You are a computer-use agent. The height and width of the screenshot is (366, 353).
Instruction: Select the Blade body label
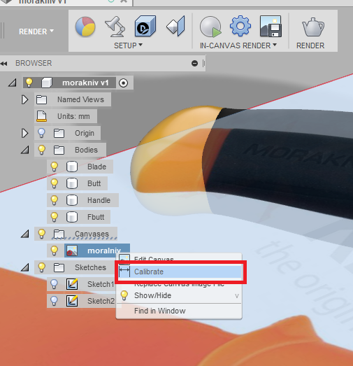pyautogui.click(x=96, y=167)
